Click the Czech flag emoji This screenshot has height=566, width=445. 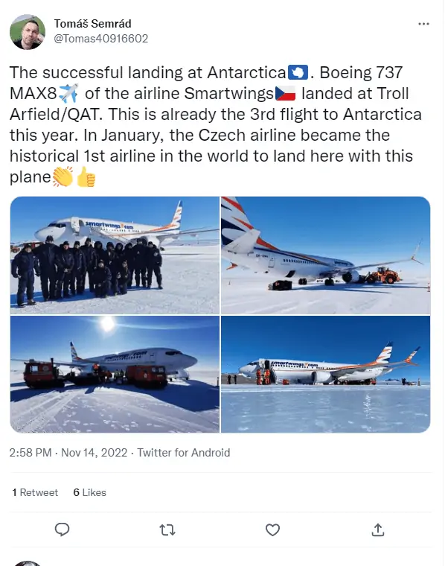pos(285,93)
